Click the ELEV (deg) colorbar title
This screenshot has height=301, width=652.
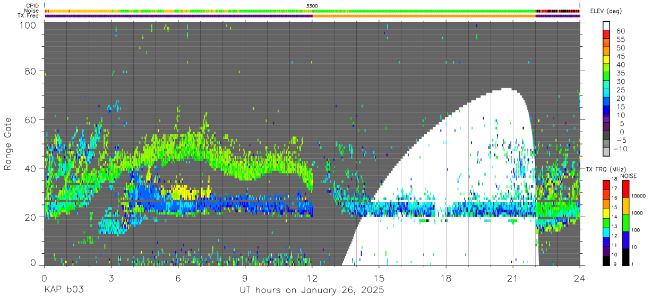[606, 11]
